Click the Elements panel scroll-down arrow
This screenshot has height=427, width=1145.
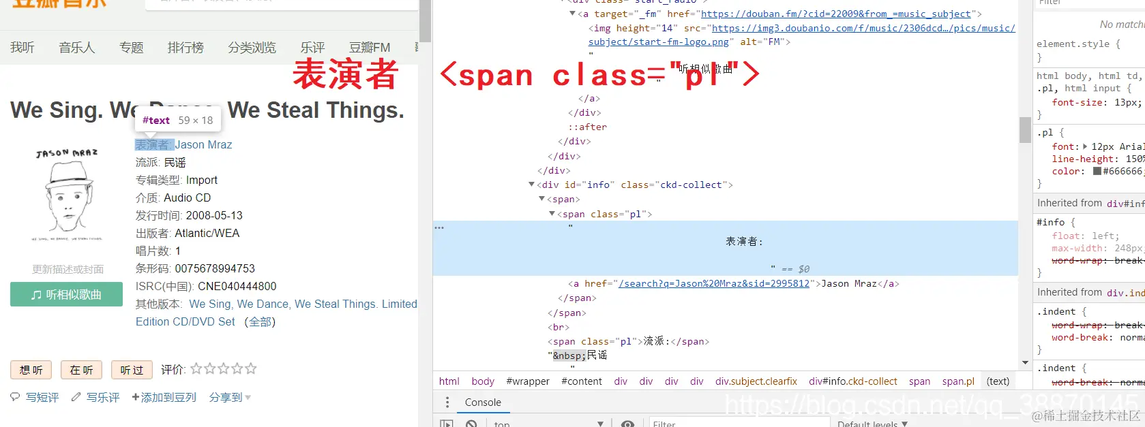click(1025, 363)
